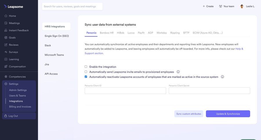The height and width of the screenshot is (140, 261).
Task: Click the plus icon beside Create
Action: pyautogui.click(x=204, y=6)
